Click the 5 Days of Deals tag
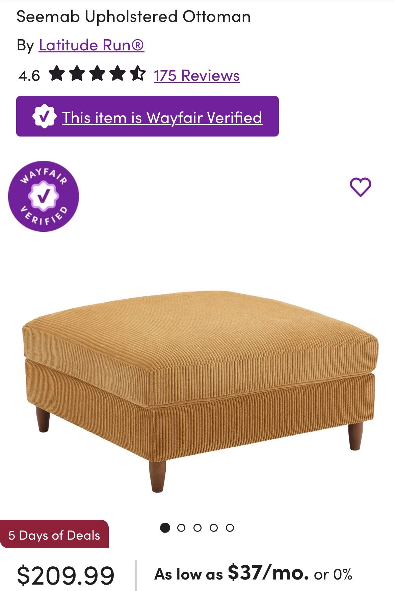The height and width of the screenshot is (591, 395). (x=54, y=535)
